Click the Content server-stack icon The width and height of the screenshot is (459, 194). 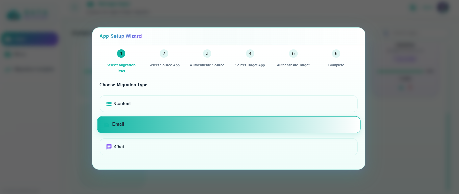point(109,104)
